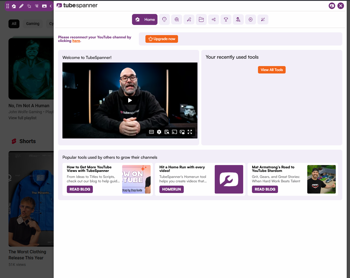The image size is (350, 278).
Task: Click 'No, I'm Not A Human' video title on YouTube
Action: coord(29,106)
